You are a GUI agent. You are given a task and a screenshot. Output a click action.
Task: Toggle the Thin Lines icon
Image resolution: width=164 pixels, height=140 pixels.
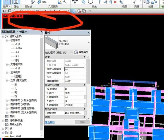point(73,11)
